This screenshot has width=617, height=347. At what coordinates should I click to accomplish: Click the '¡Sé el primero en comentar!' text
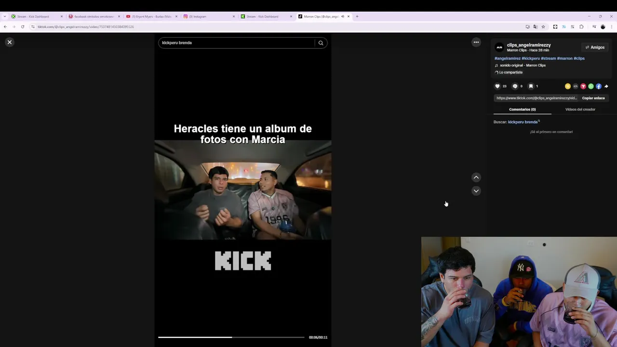tap(551, 132)
